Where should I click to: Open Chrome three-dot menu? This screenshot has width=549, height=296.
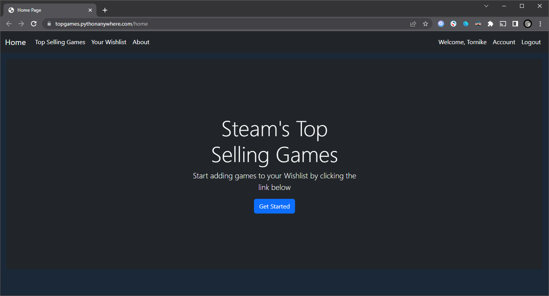pos(540,24)
